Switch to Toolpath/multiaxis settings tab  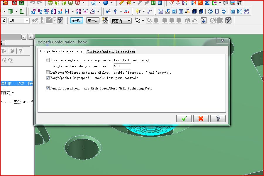coord(111,52)
